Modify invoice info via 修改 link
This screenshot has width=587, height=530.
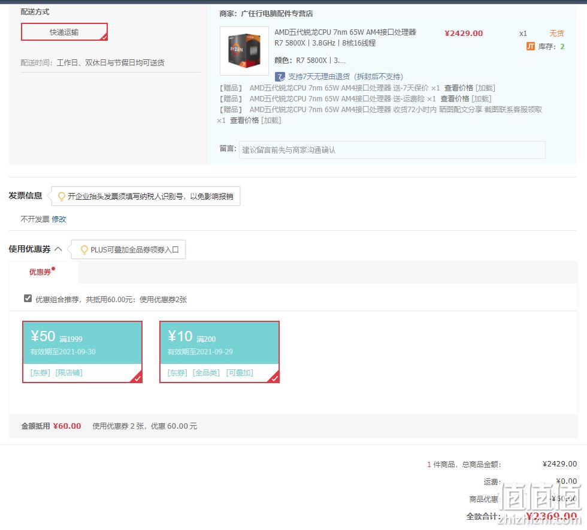click(59, 219)
